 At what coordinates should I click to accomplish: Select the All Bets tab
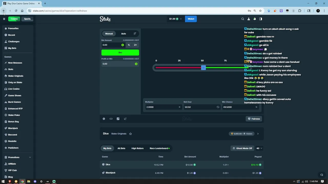click(x=121, y=148)
